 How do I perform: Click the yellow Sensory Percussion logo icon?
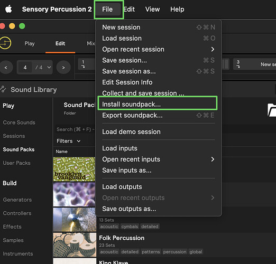(5, 43)
